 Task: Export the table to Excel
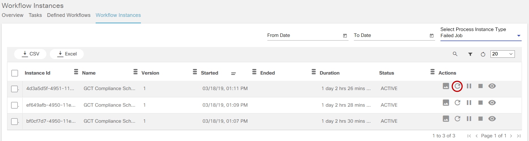[x=67, y=54]
